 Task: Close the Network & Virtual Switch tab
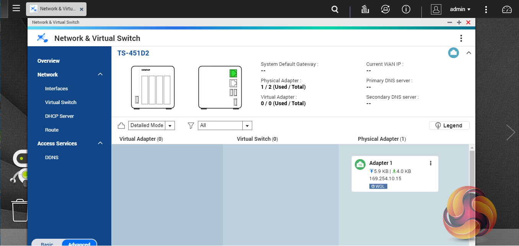[82, 9]
